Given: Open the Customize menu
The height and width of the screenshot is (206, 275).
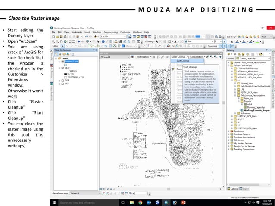Looking at the screenshot, I should (125, 32).
